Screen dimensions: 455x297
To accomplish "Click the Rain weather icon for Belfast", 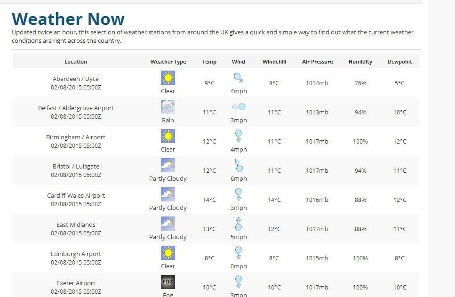I will pos(168,107).
